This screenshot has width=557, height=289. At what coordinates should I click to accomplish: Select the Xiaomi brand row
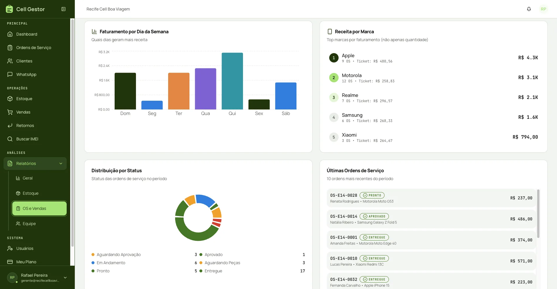pos(433,137)
